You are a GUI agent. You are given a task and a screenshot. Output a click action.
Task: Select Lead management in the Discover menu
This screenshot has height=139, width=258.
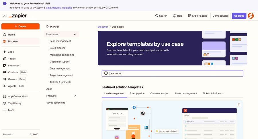coord(60,41)
